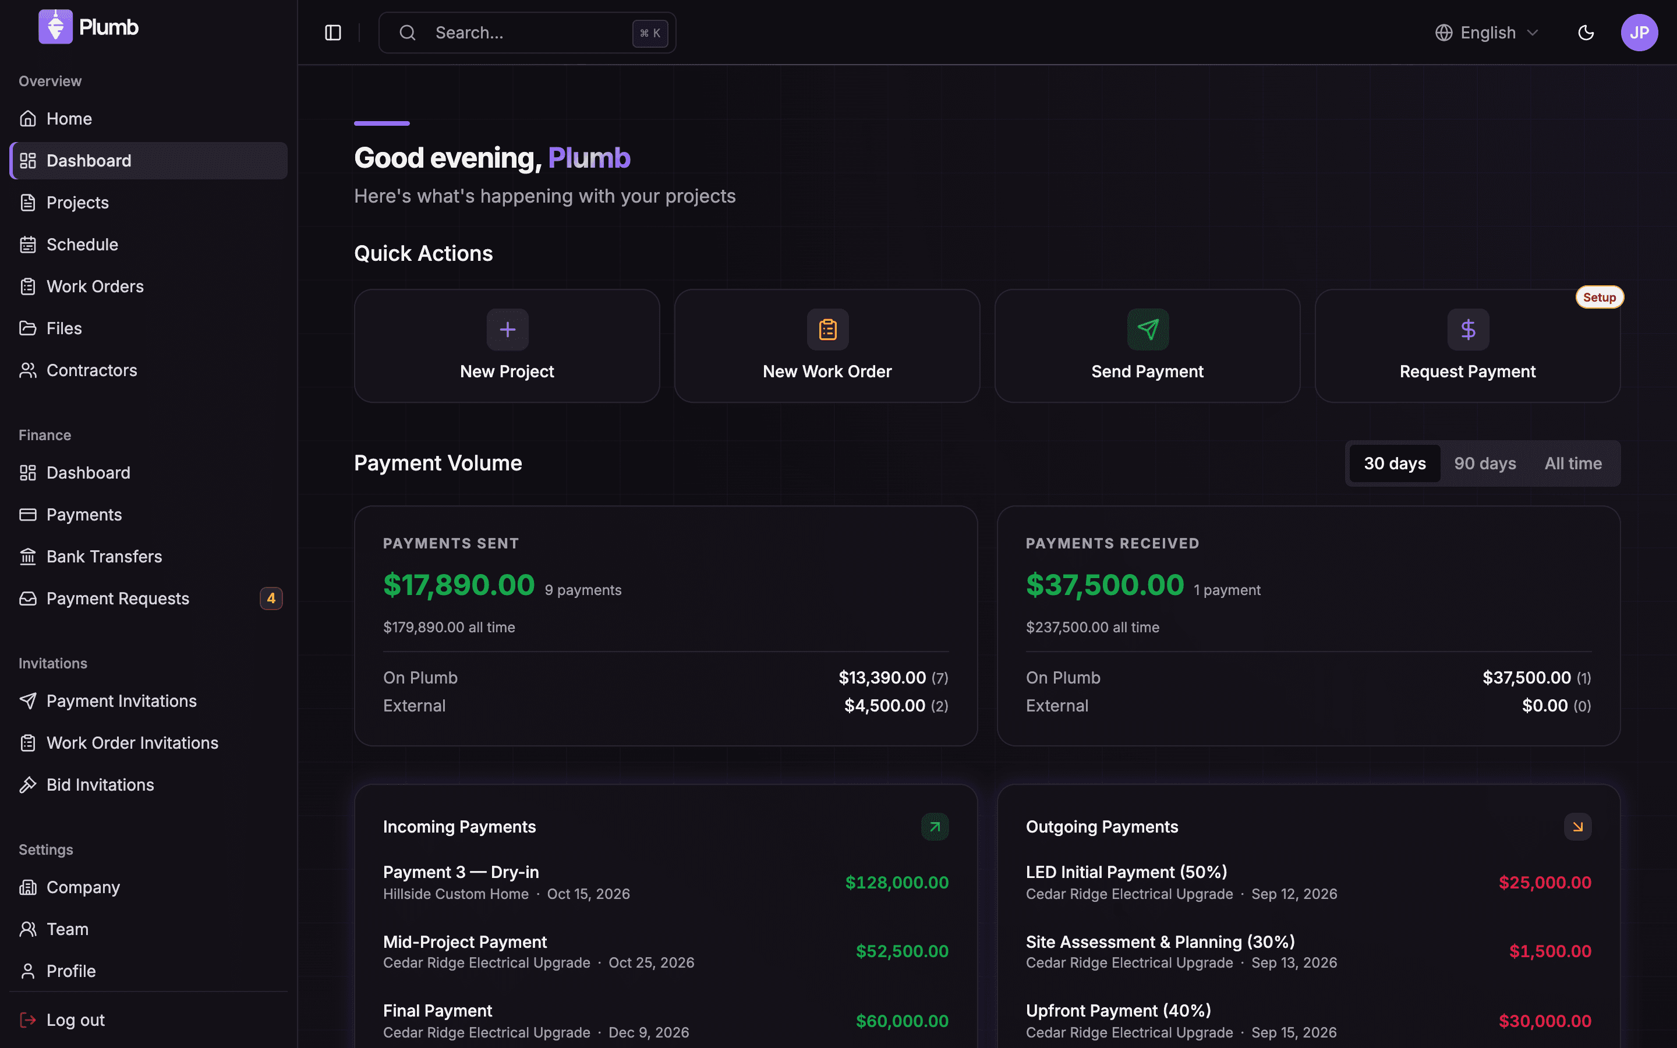Click the New Project plus icon
This screenshot has height=1048, width=1677.
pyautogui.click(x=507, y=329)
